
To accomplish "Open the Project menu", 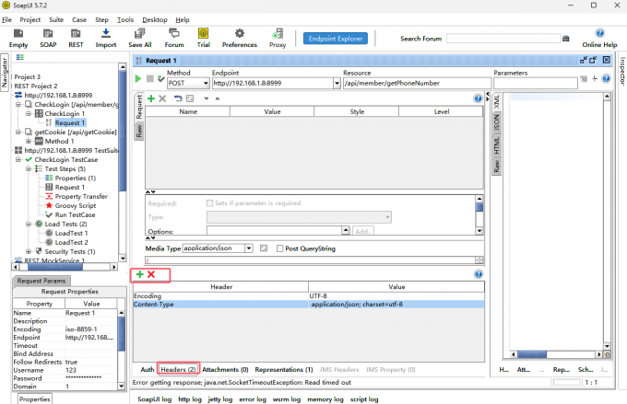I will point(30,19).
